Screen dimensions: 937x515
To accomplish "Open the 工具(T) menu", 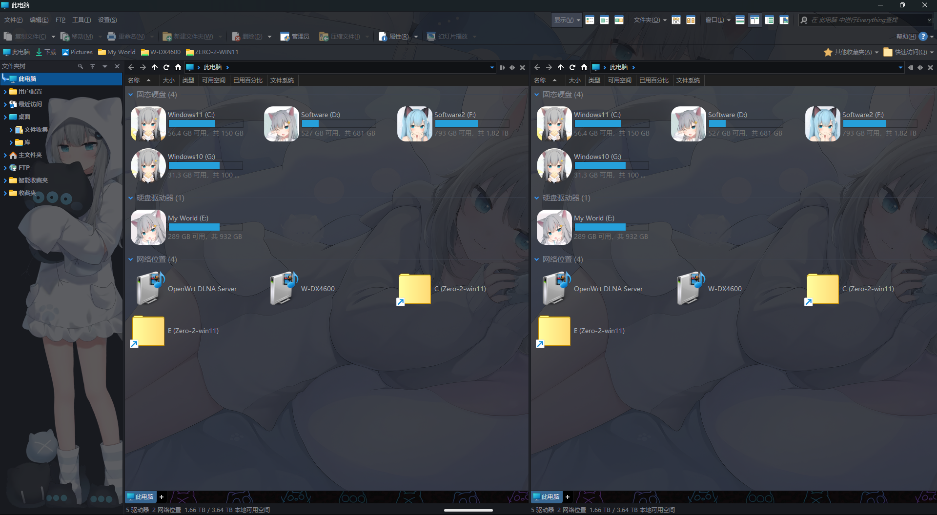I will point(81,20).
